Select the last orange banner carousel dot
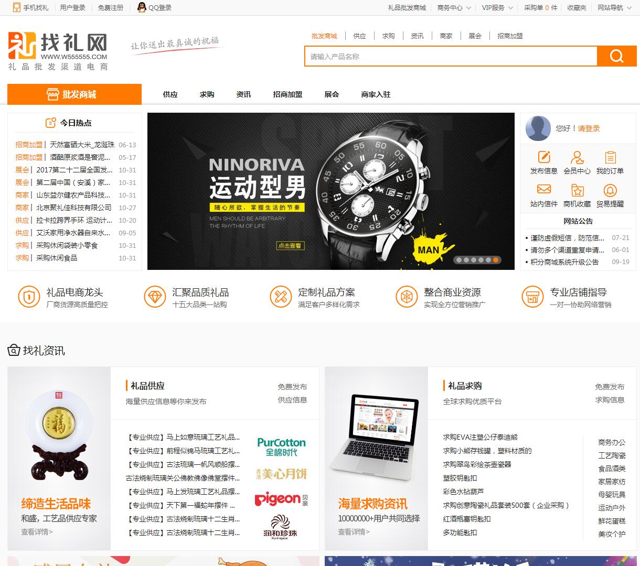The height and width of the screenshot is (566, 640). tap(496, 259)
